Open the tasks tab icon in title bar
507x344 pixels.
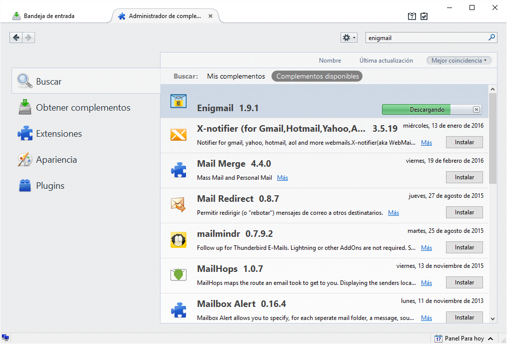point(424,16)
